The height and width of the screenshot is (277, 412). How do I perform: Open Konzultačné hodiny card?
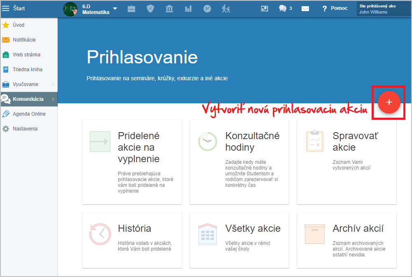[239, 162]
